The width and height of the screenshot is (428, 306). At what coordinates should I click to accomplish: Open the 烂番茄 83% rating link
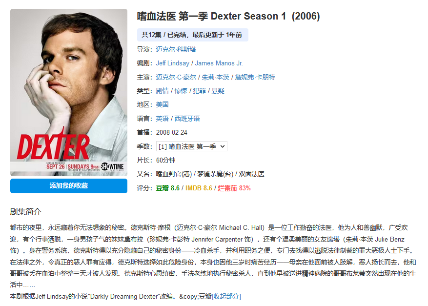pyautogui.click(x=234, y=188)
